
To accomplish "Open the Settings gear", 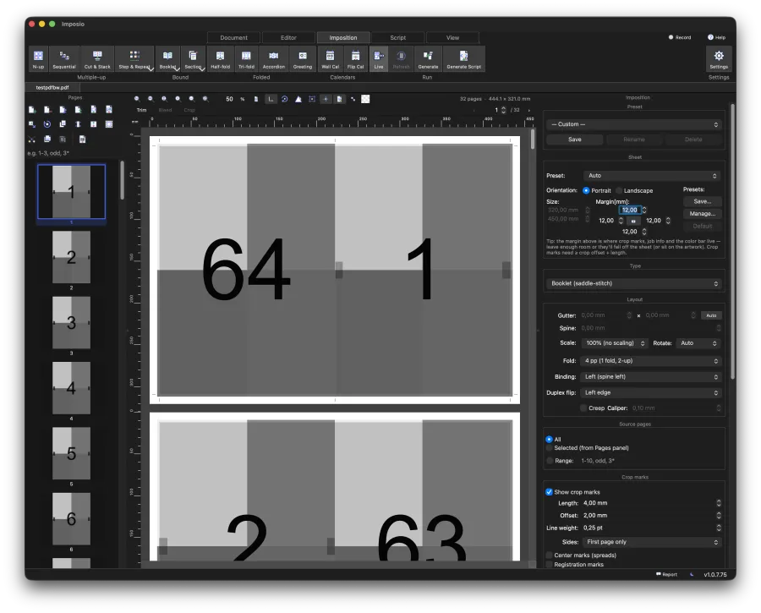I will click(719, 59).
